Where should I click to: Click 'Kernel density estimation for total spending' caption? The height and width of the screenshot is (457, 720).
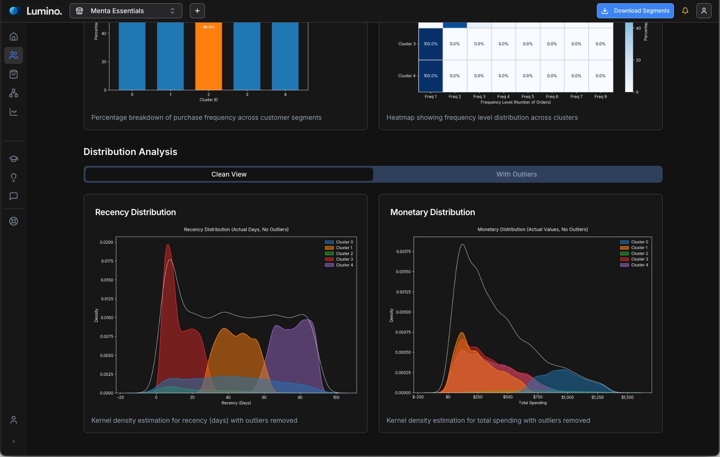coord(488,420)
